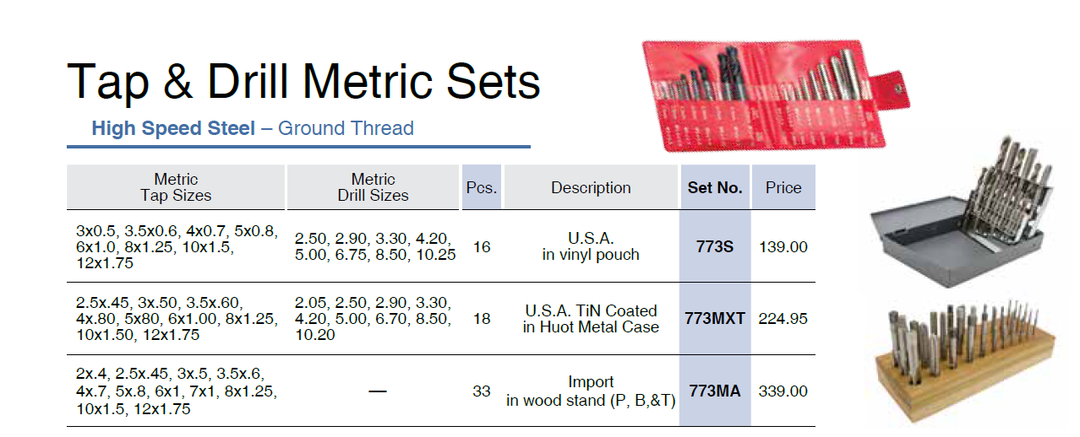Image resolution: width=1080 pixels, height=437 pixels.
Task: Click the Tap & Drill Metric Sets title
Action: (304, 82)
